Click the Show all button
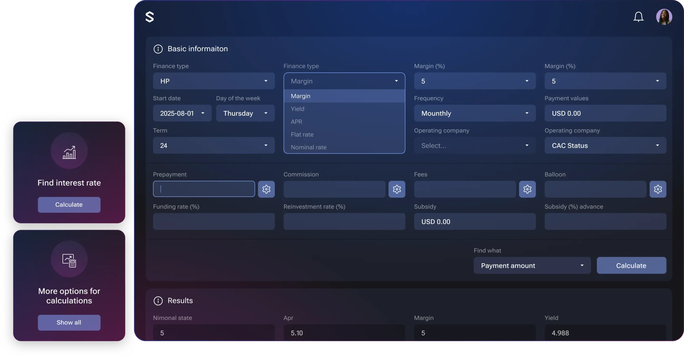The width and height of the screenshot is (684, 357). (x=69, y=322)
